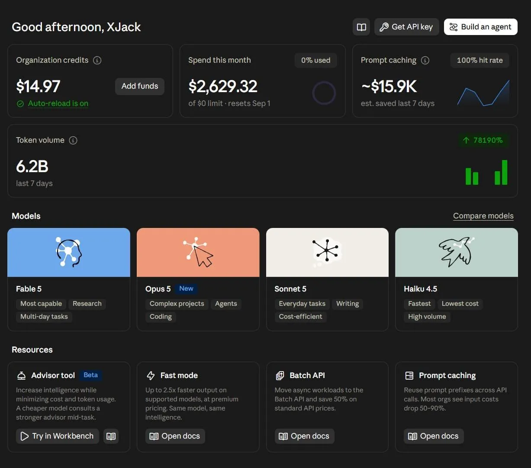Open docs for Prompt caching resource
The image size is (531, 468).
pos(434,436)
